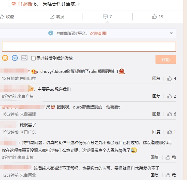Screen dimensions: 187x180
Task: Like the 连着输人家被选 comment from 河北
Action: [x=171, y=175]
